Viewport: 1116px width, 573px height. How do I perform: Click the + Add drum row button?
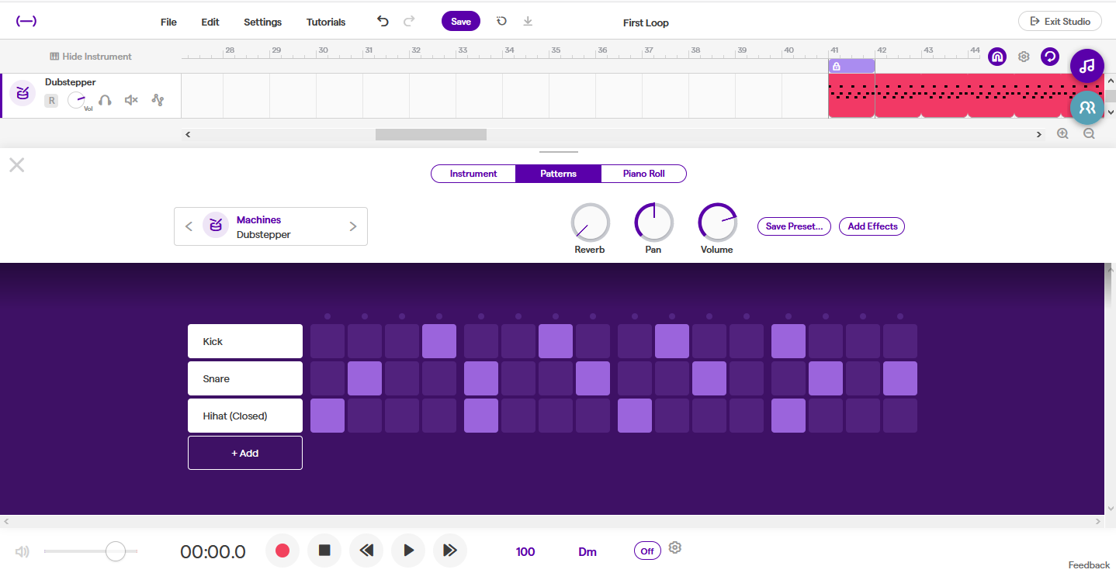tap(245, 453)
